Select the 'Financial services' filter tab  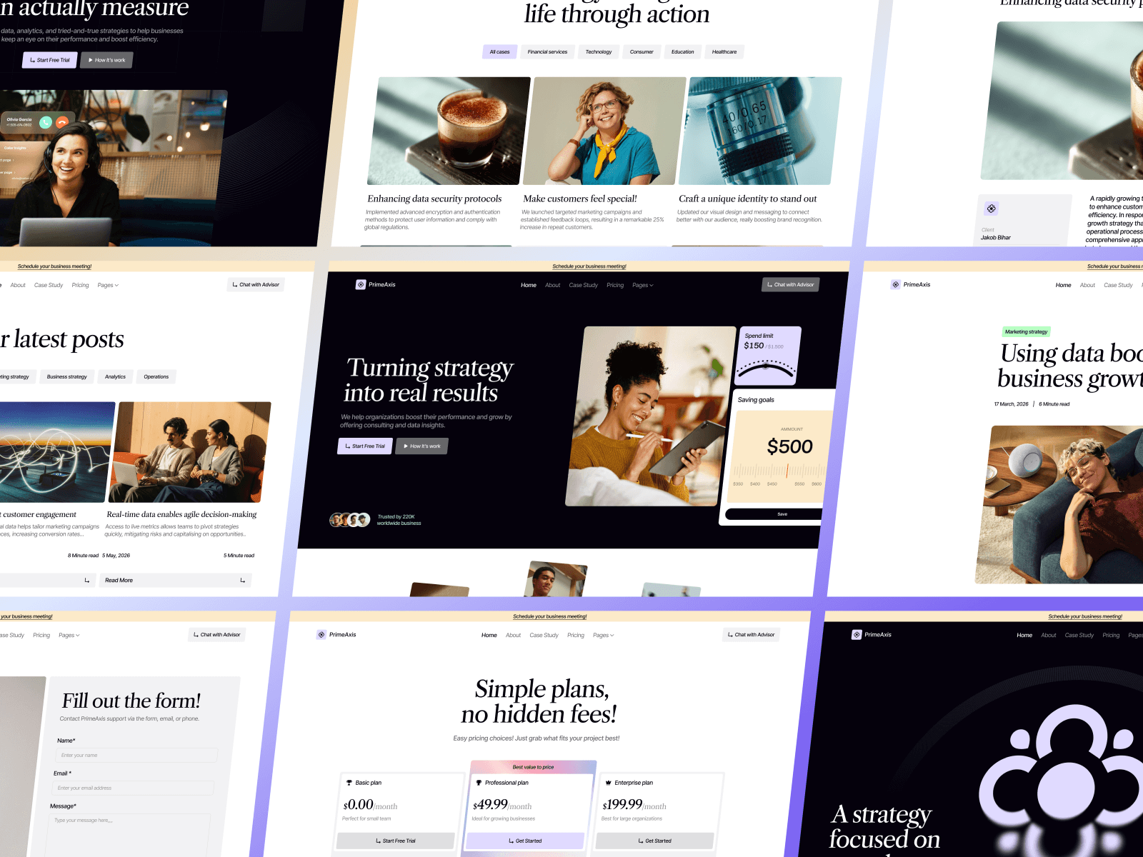(x=548, y=51)
